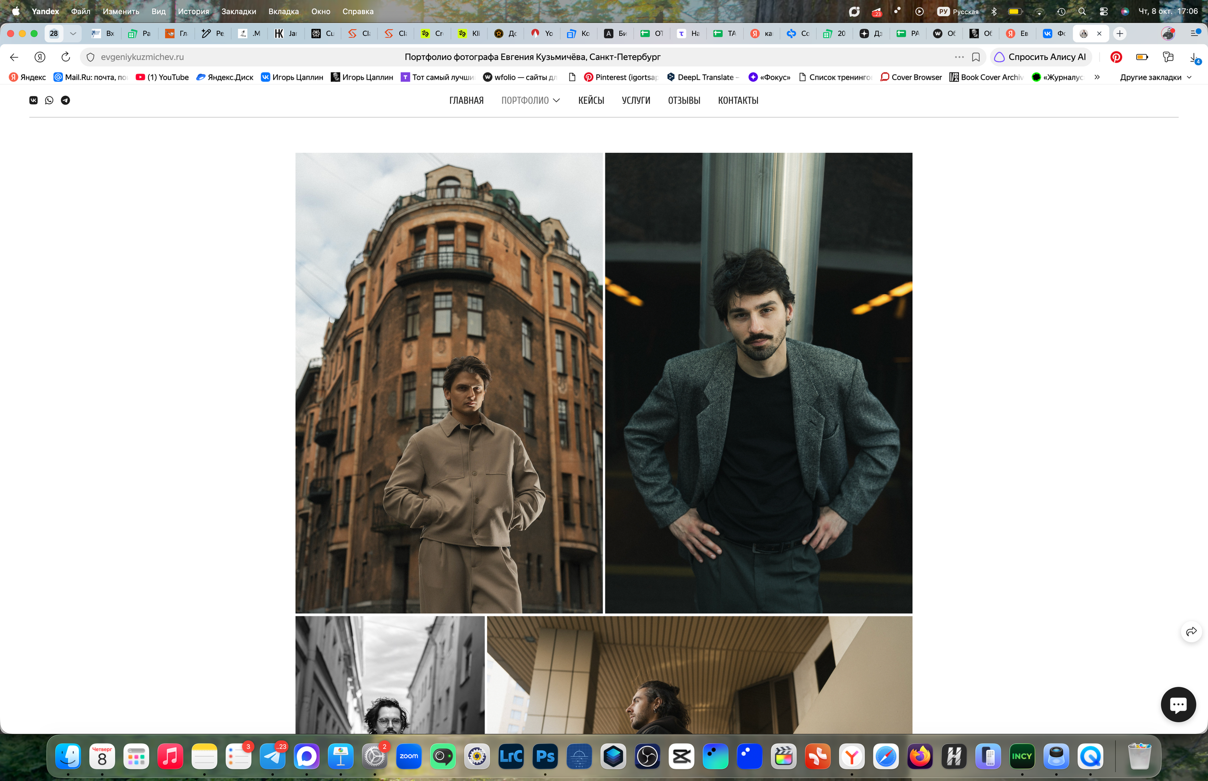Viewport: 1208px width, 781px height.
Task: Open the Файл menu
Action: coord(81,11)
